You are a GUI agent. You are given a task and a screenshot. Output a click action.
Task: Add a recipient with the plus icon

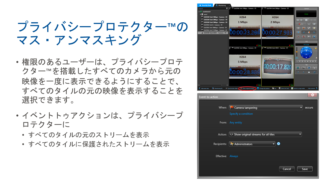click(x=279, y=144)
